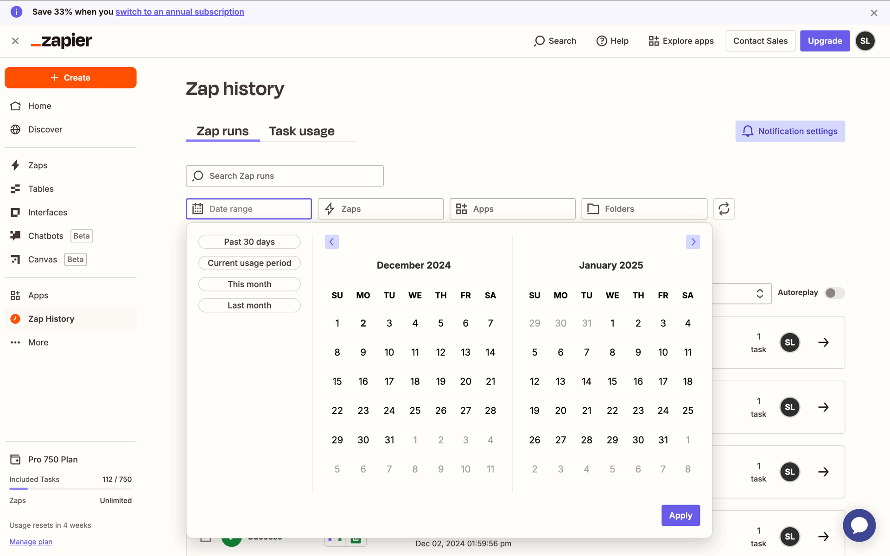The width and height of the screenshot is (890, 556).
Task: Pick January 31 in the calendar
Action: tap(663, 440)
